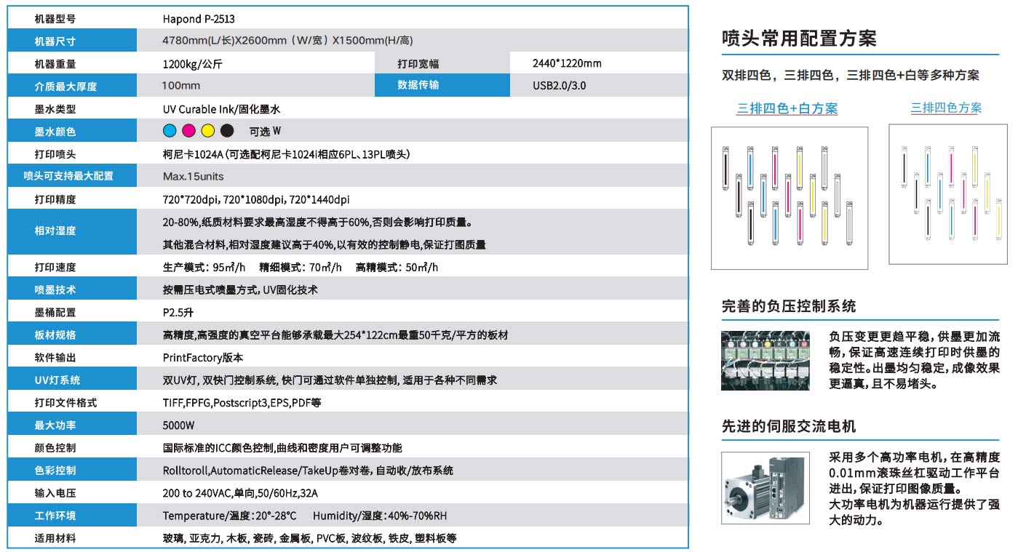Screen dimensions: 1018x552
Task: Click the 打印宽幅 label cell
Action: click(418, 63)
